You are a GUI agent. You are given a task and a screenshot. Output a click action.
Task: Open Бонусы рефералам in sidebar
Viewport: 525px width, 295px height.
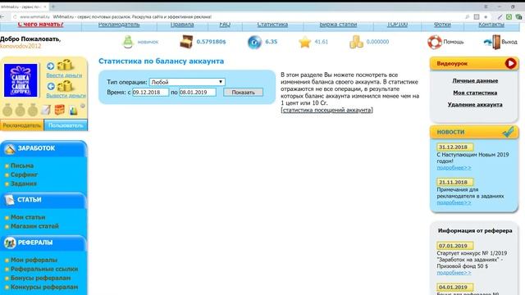[x=40, y=278]
